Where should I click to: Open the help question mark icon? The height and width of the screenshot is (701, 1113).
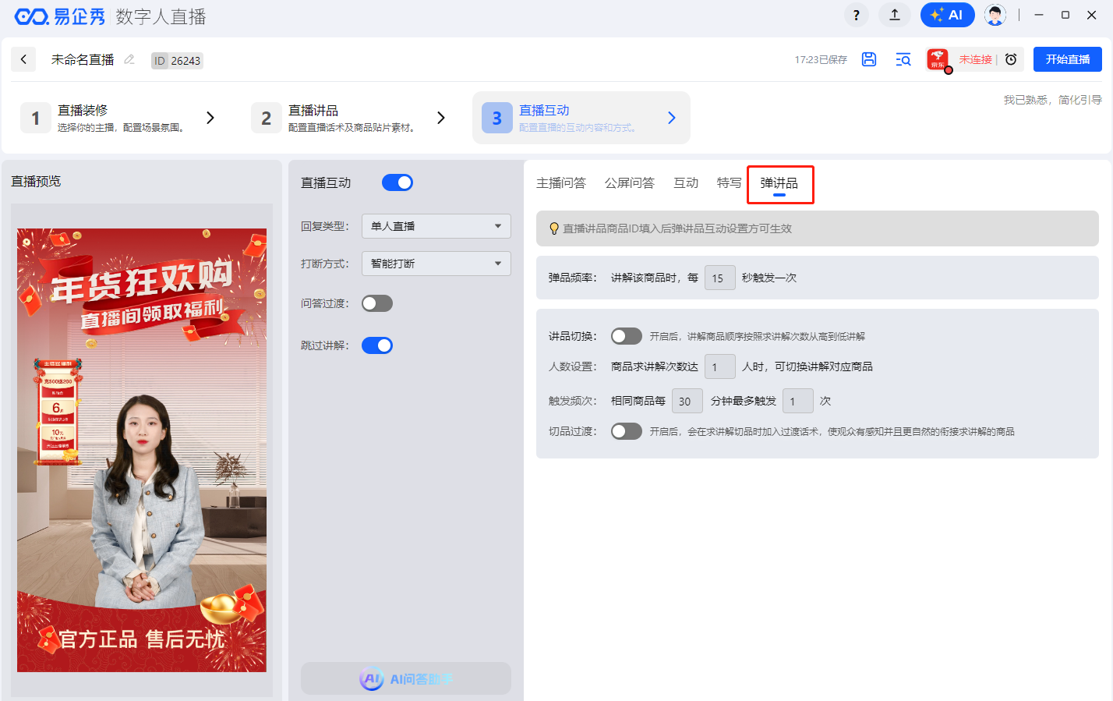click(857, 15)
